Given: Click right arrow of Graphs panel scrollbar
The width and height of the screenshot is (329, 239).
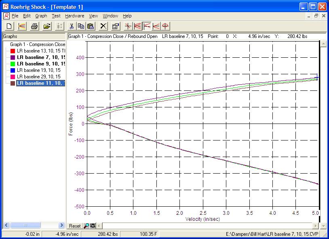Looking at the screenshot, I should (x=61, y=225).
